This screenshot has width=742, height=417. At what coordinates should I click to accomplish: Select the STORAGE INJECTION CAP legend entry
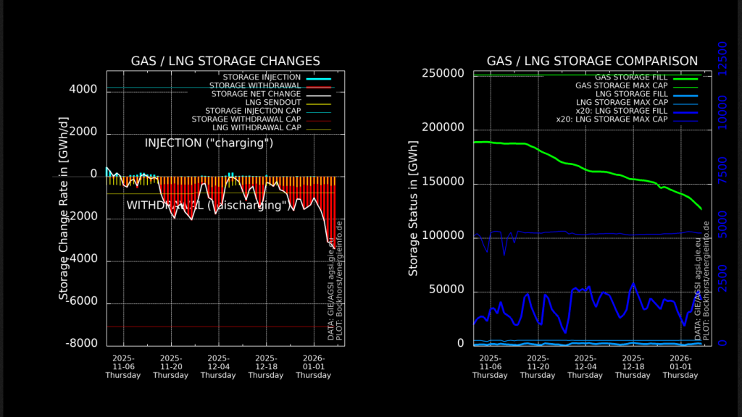coord(253,111)
